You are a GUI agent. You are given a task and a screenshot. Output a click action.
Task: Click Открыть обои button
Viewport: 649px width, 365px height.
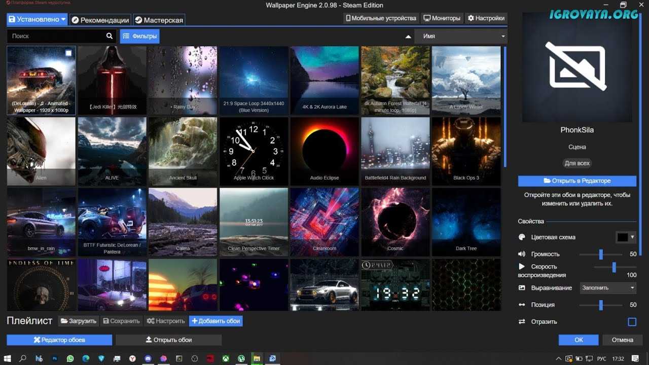pos(169,340)
